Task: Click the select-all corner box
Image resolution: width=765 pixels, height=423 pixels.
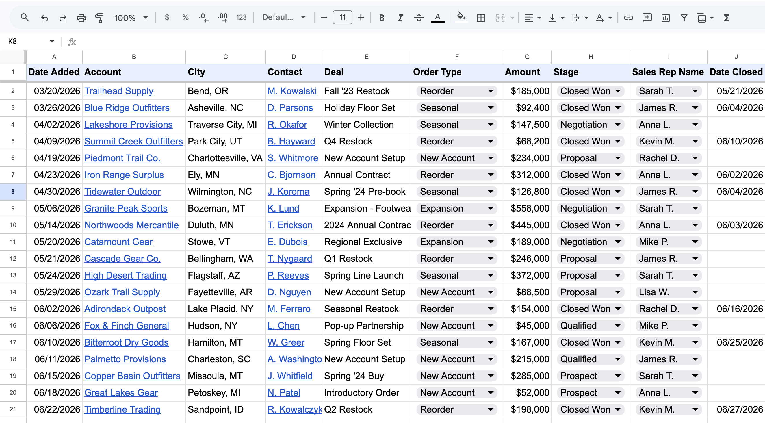Action: (12, 57)
